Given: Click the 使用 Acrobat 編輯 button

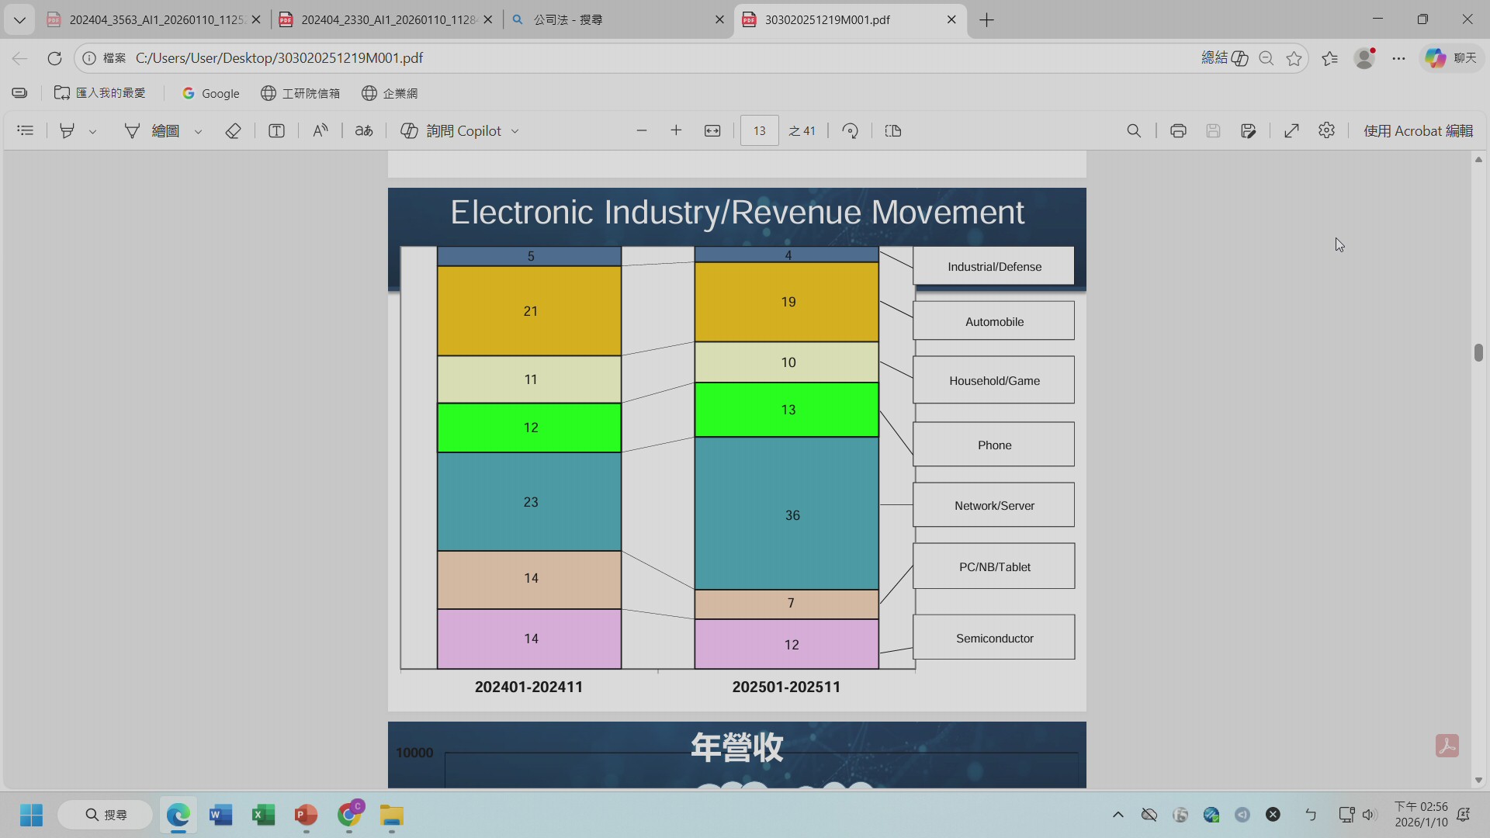Looking at the screenshot, I should pyautogui.click(x=1418, y=131).
